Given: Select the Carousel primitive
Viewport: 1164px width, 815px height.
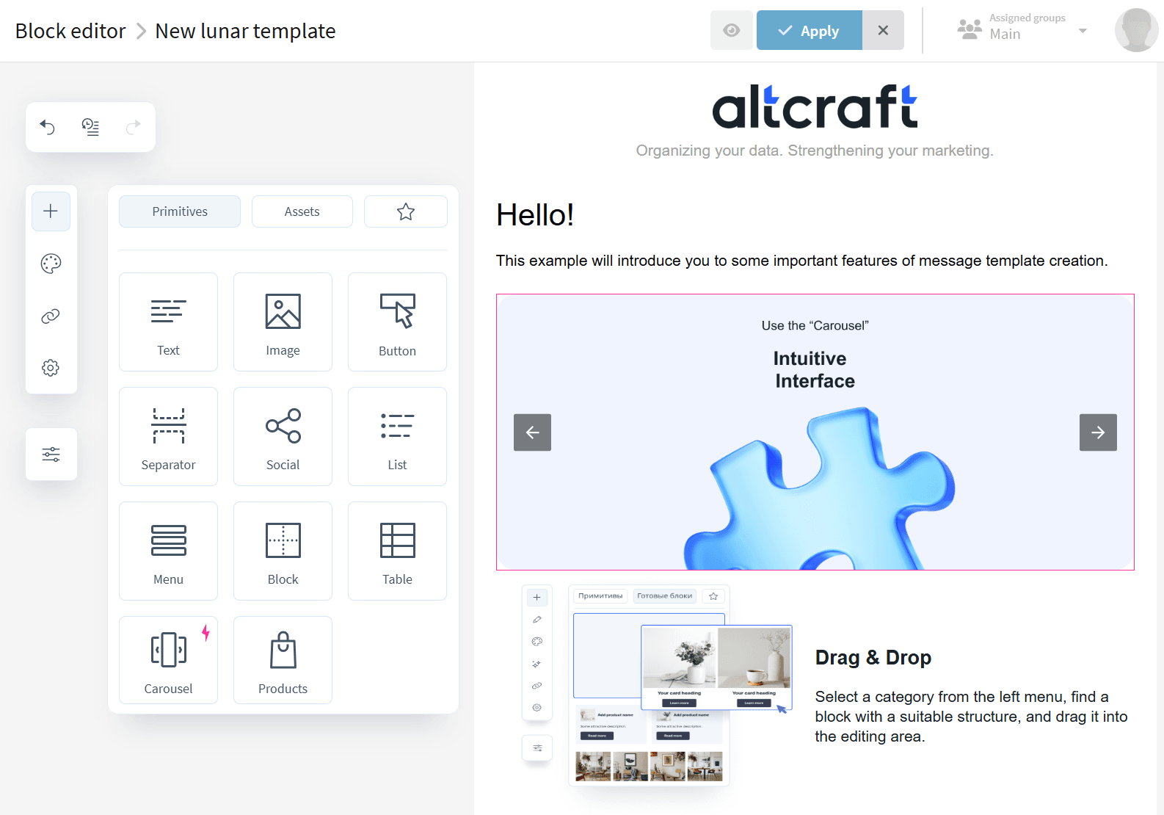Looking at the screenshot, I should (x=168, y=660).
